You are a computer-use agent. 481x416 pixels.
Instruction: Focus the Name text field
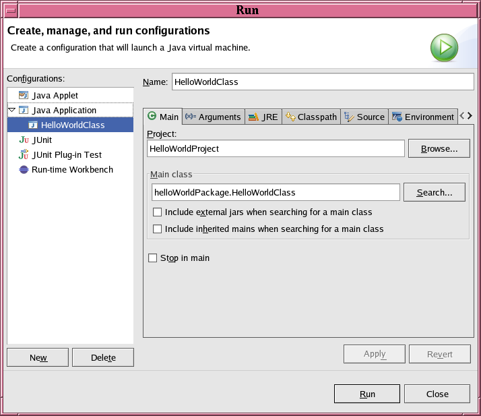[323, 82]
